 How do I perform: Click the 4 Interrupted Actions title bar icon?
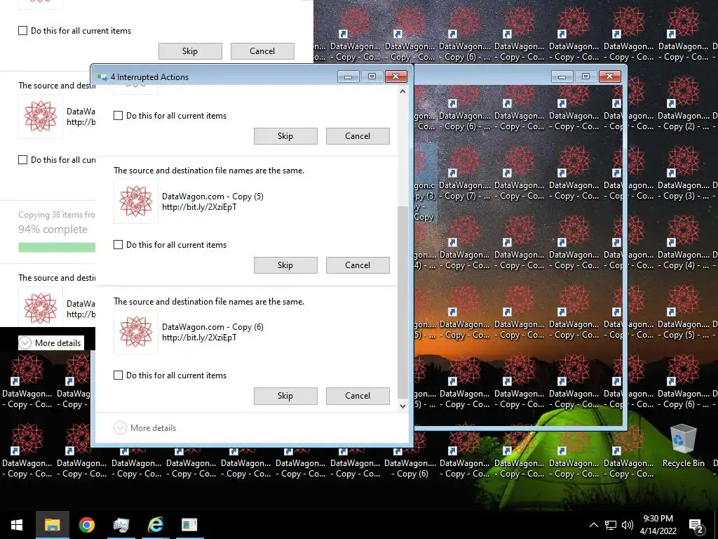coord(102,77)
